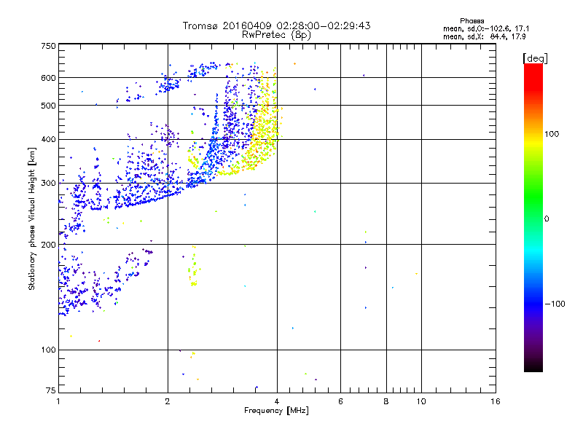The image size is (583, 437).
Task: Click the '8' frequency axis tick label
Action: click(386, 401)
